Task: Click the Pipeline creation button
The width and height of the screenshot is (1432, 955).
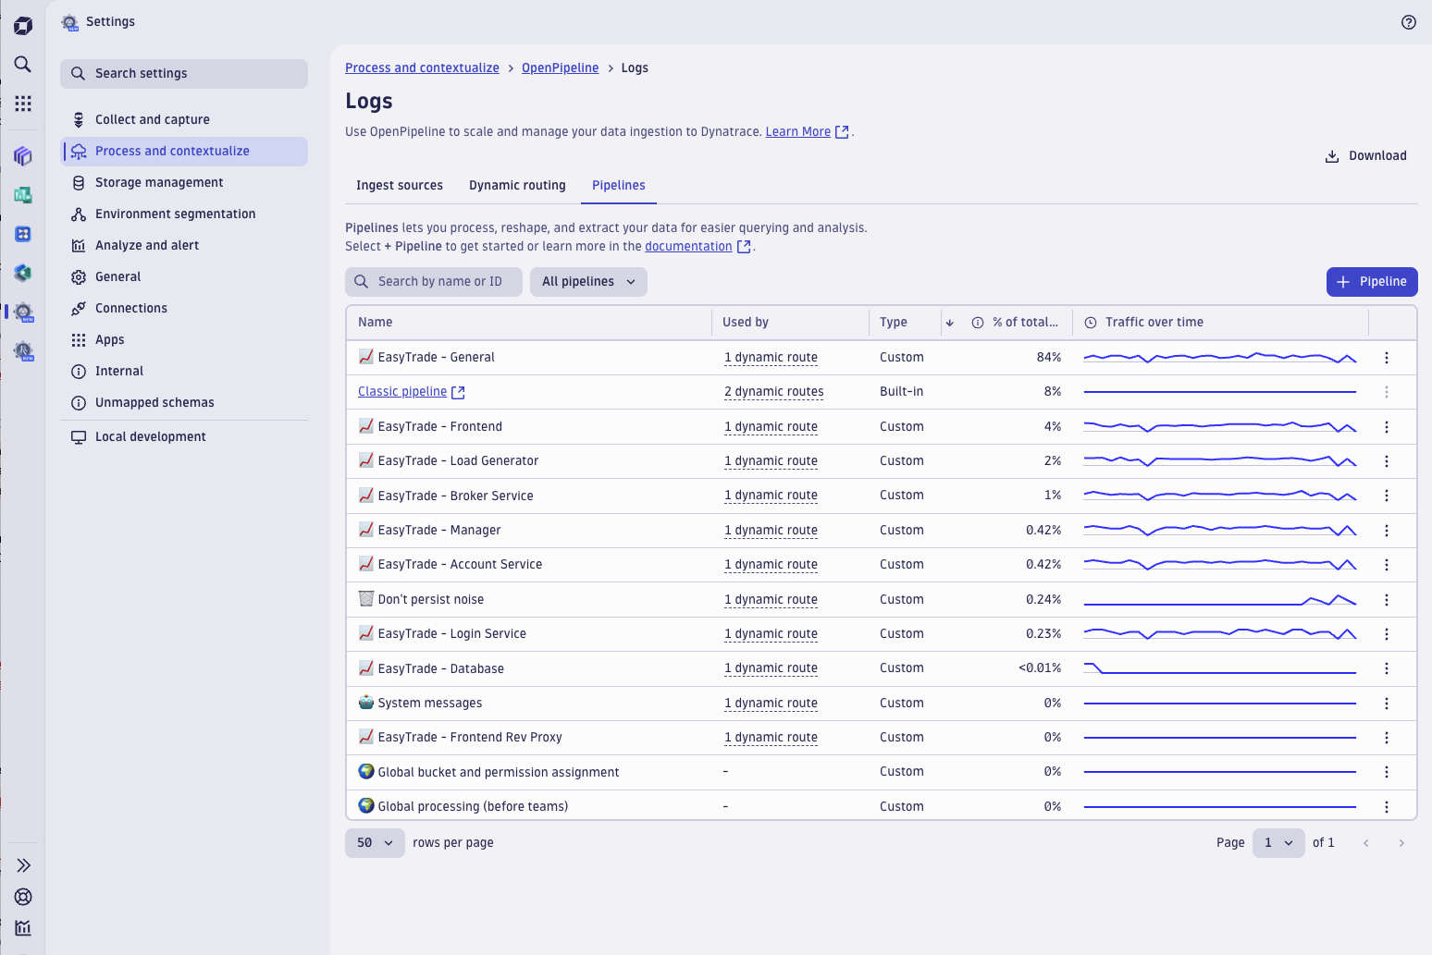Action: pyautogui.click(x=1372, y=281)
